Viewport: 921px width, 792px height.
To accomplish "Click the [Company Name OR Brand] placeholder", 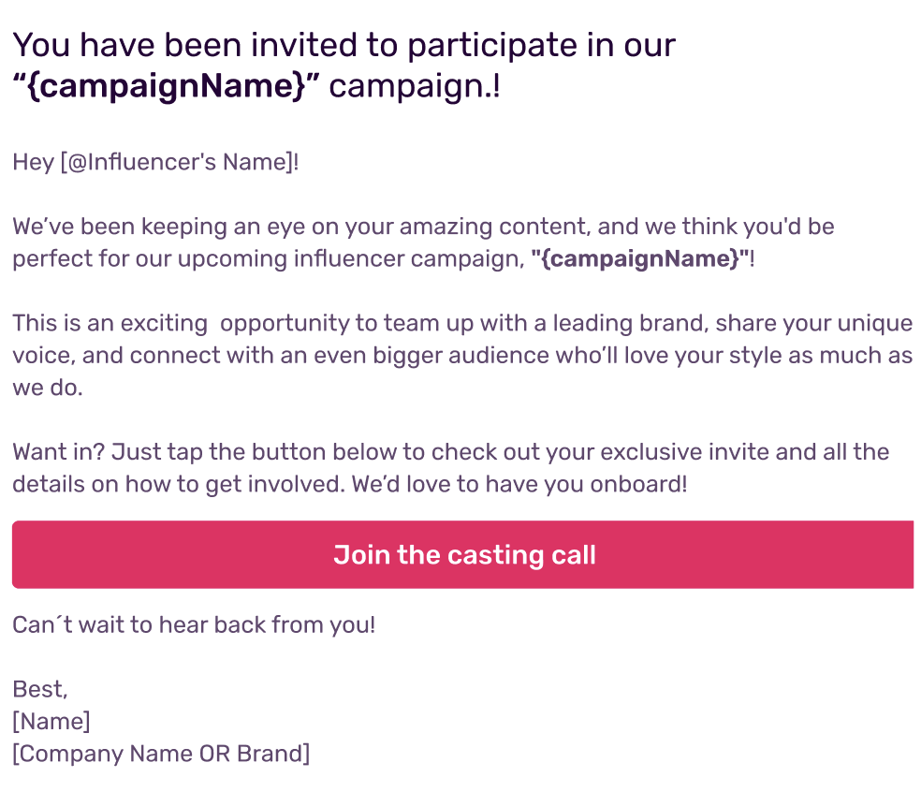I will click(161, 754).
